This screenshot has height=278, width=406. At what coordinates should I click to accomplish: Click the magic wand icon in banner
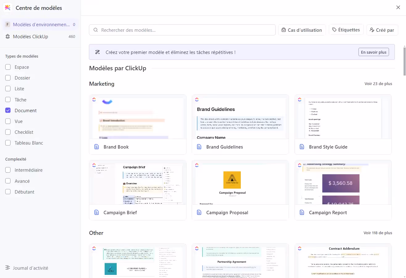tap(98, 52)
